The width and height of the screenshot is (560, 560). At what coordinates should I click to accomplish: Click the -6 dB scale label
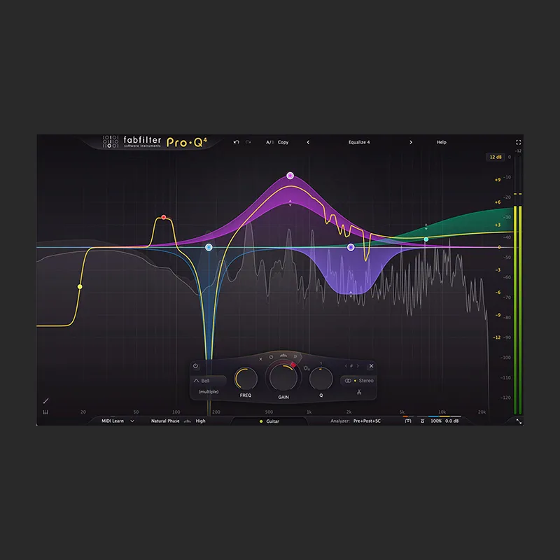pyautogui.click(x=498, y=293)
